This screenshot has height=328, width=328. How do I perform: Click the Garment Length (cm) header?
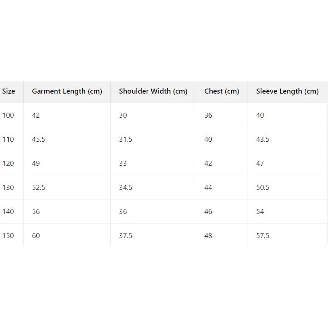[67, 91]
